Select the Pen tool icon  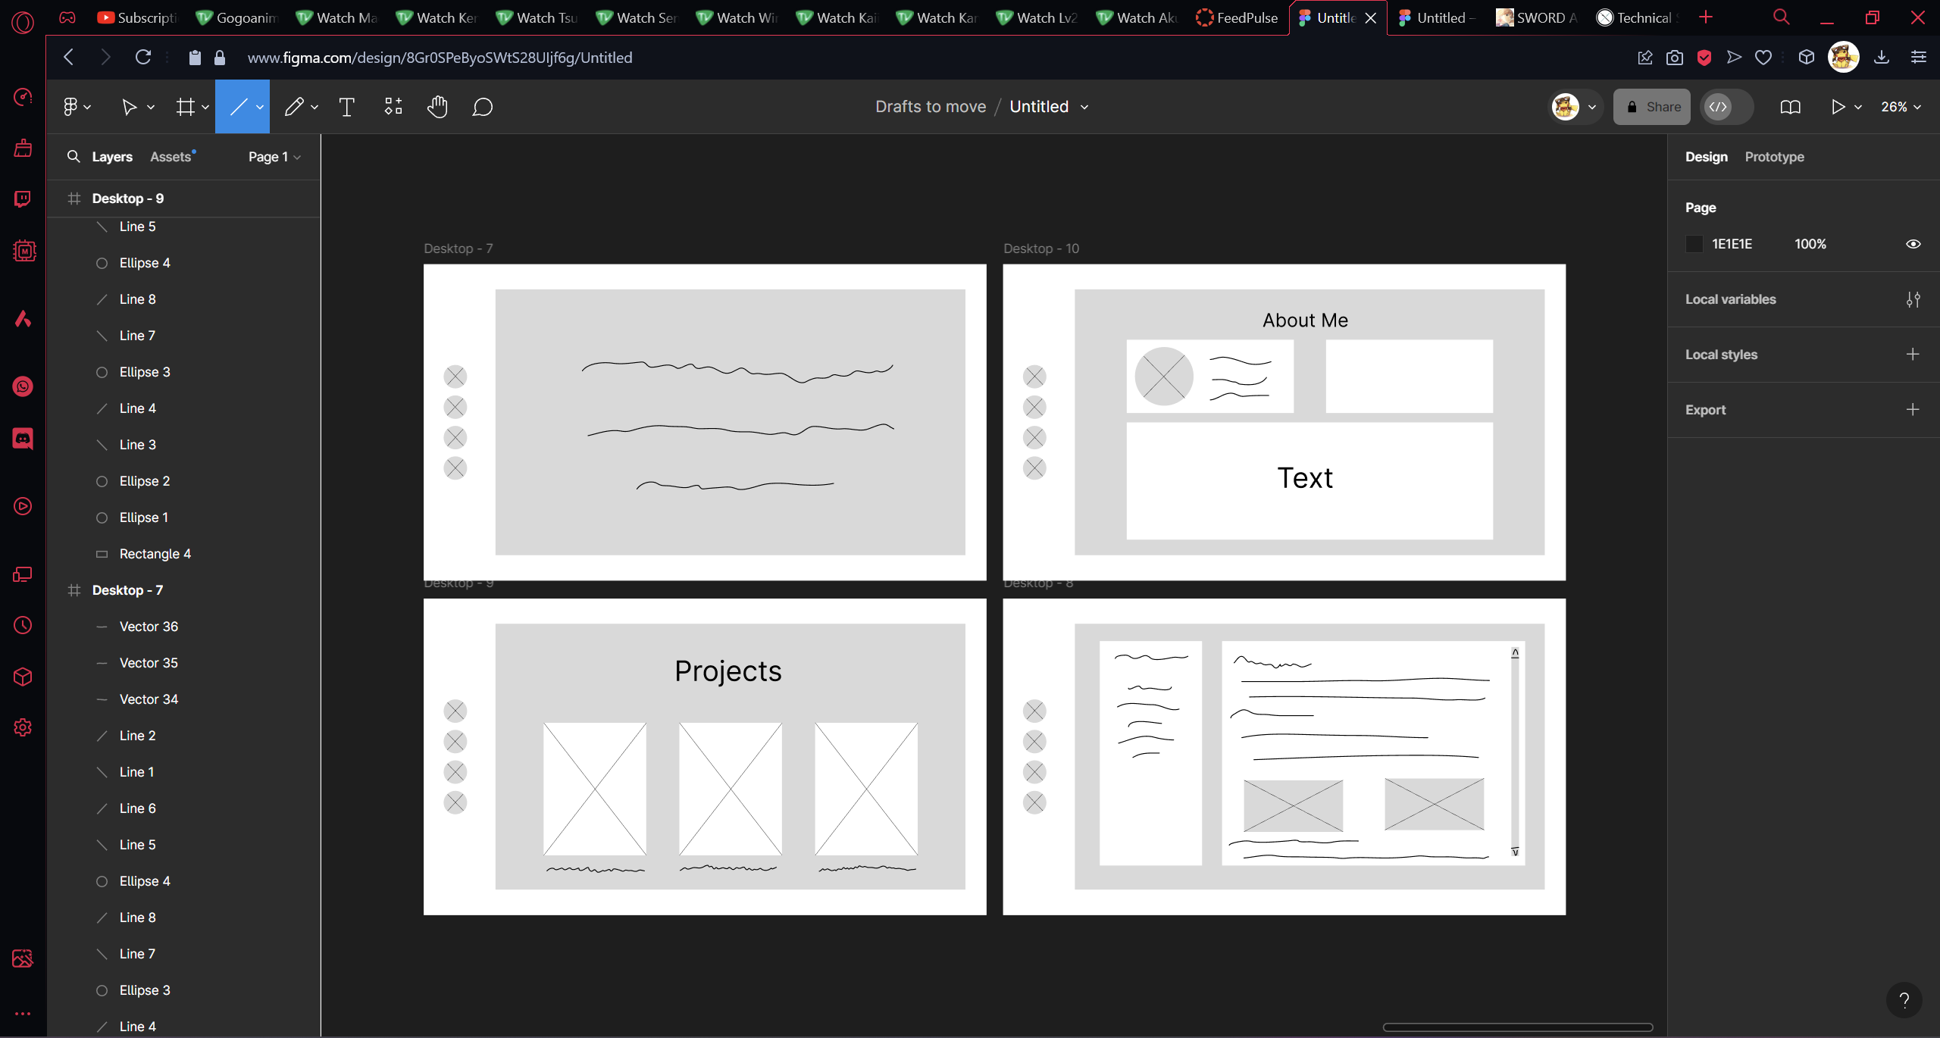(294, 107)
